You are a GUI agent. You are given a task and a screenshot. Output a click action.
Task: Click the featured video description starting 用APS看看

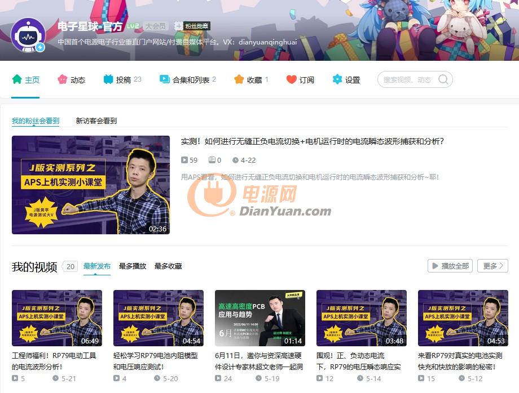310,177
